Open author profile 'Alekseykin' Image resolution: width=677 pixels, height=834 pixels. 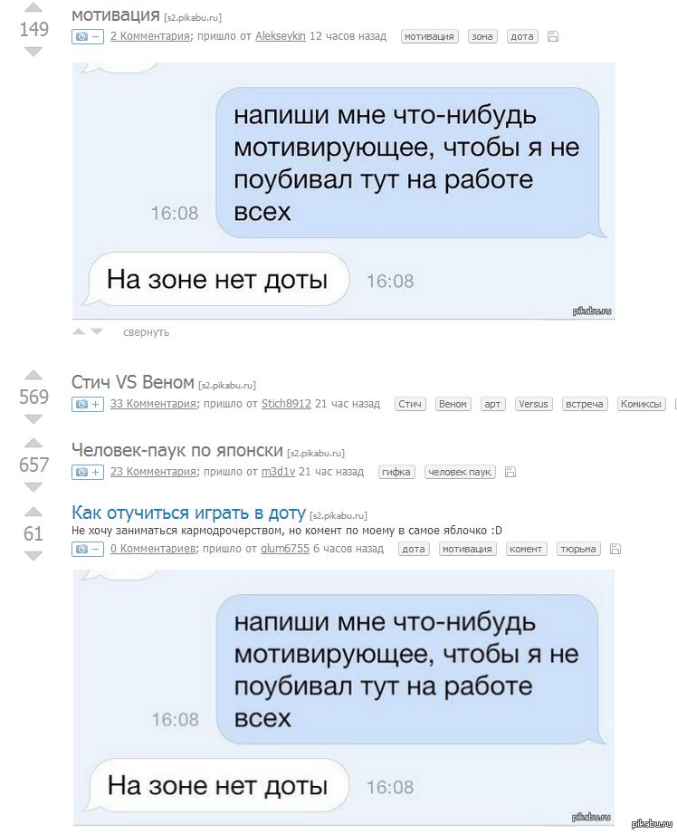(281, 37)
